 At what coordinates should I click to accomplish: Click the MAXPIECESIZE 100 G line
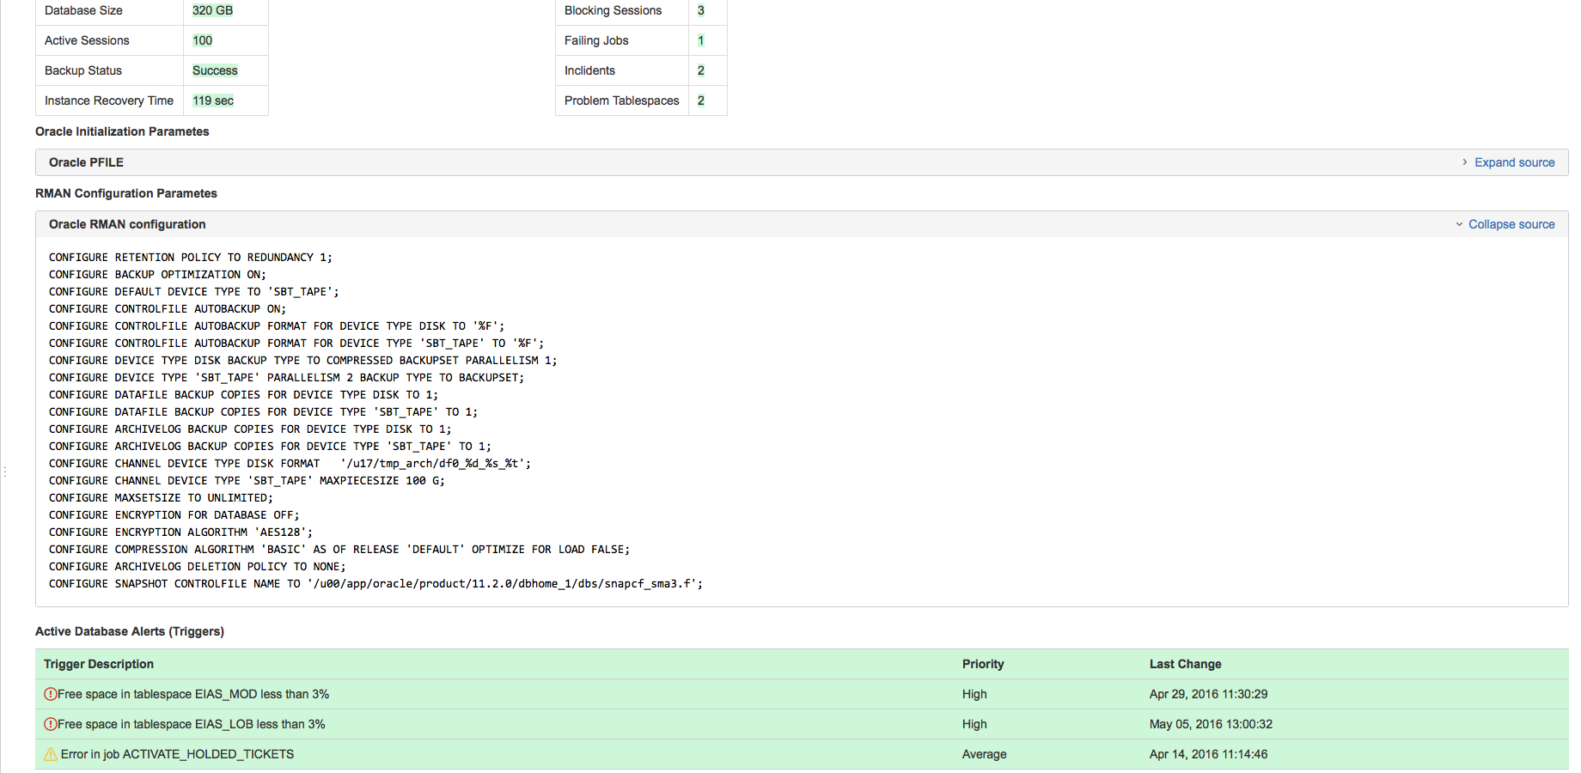(x=247, y=481)
